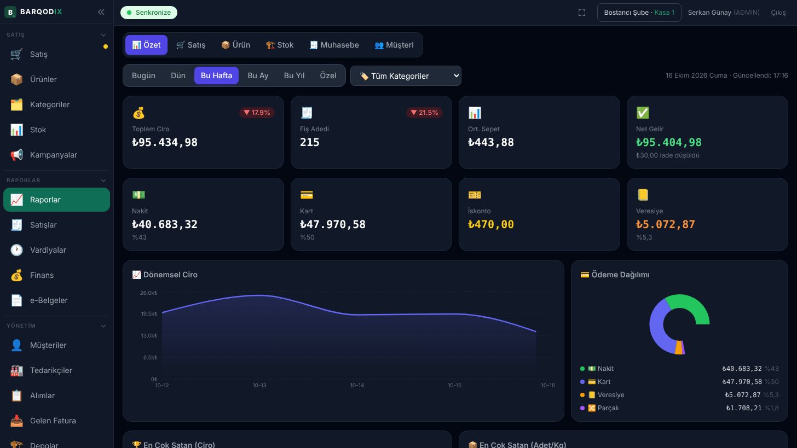Screen dimensions: 797x448
Task: Click the Stok bar chart sidebar icon
Action: pyautogui.click(x=16, y=130)
